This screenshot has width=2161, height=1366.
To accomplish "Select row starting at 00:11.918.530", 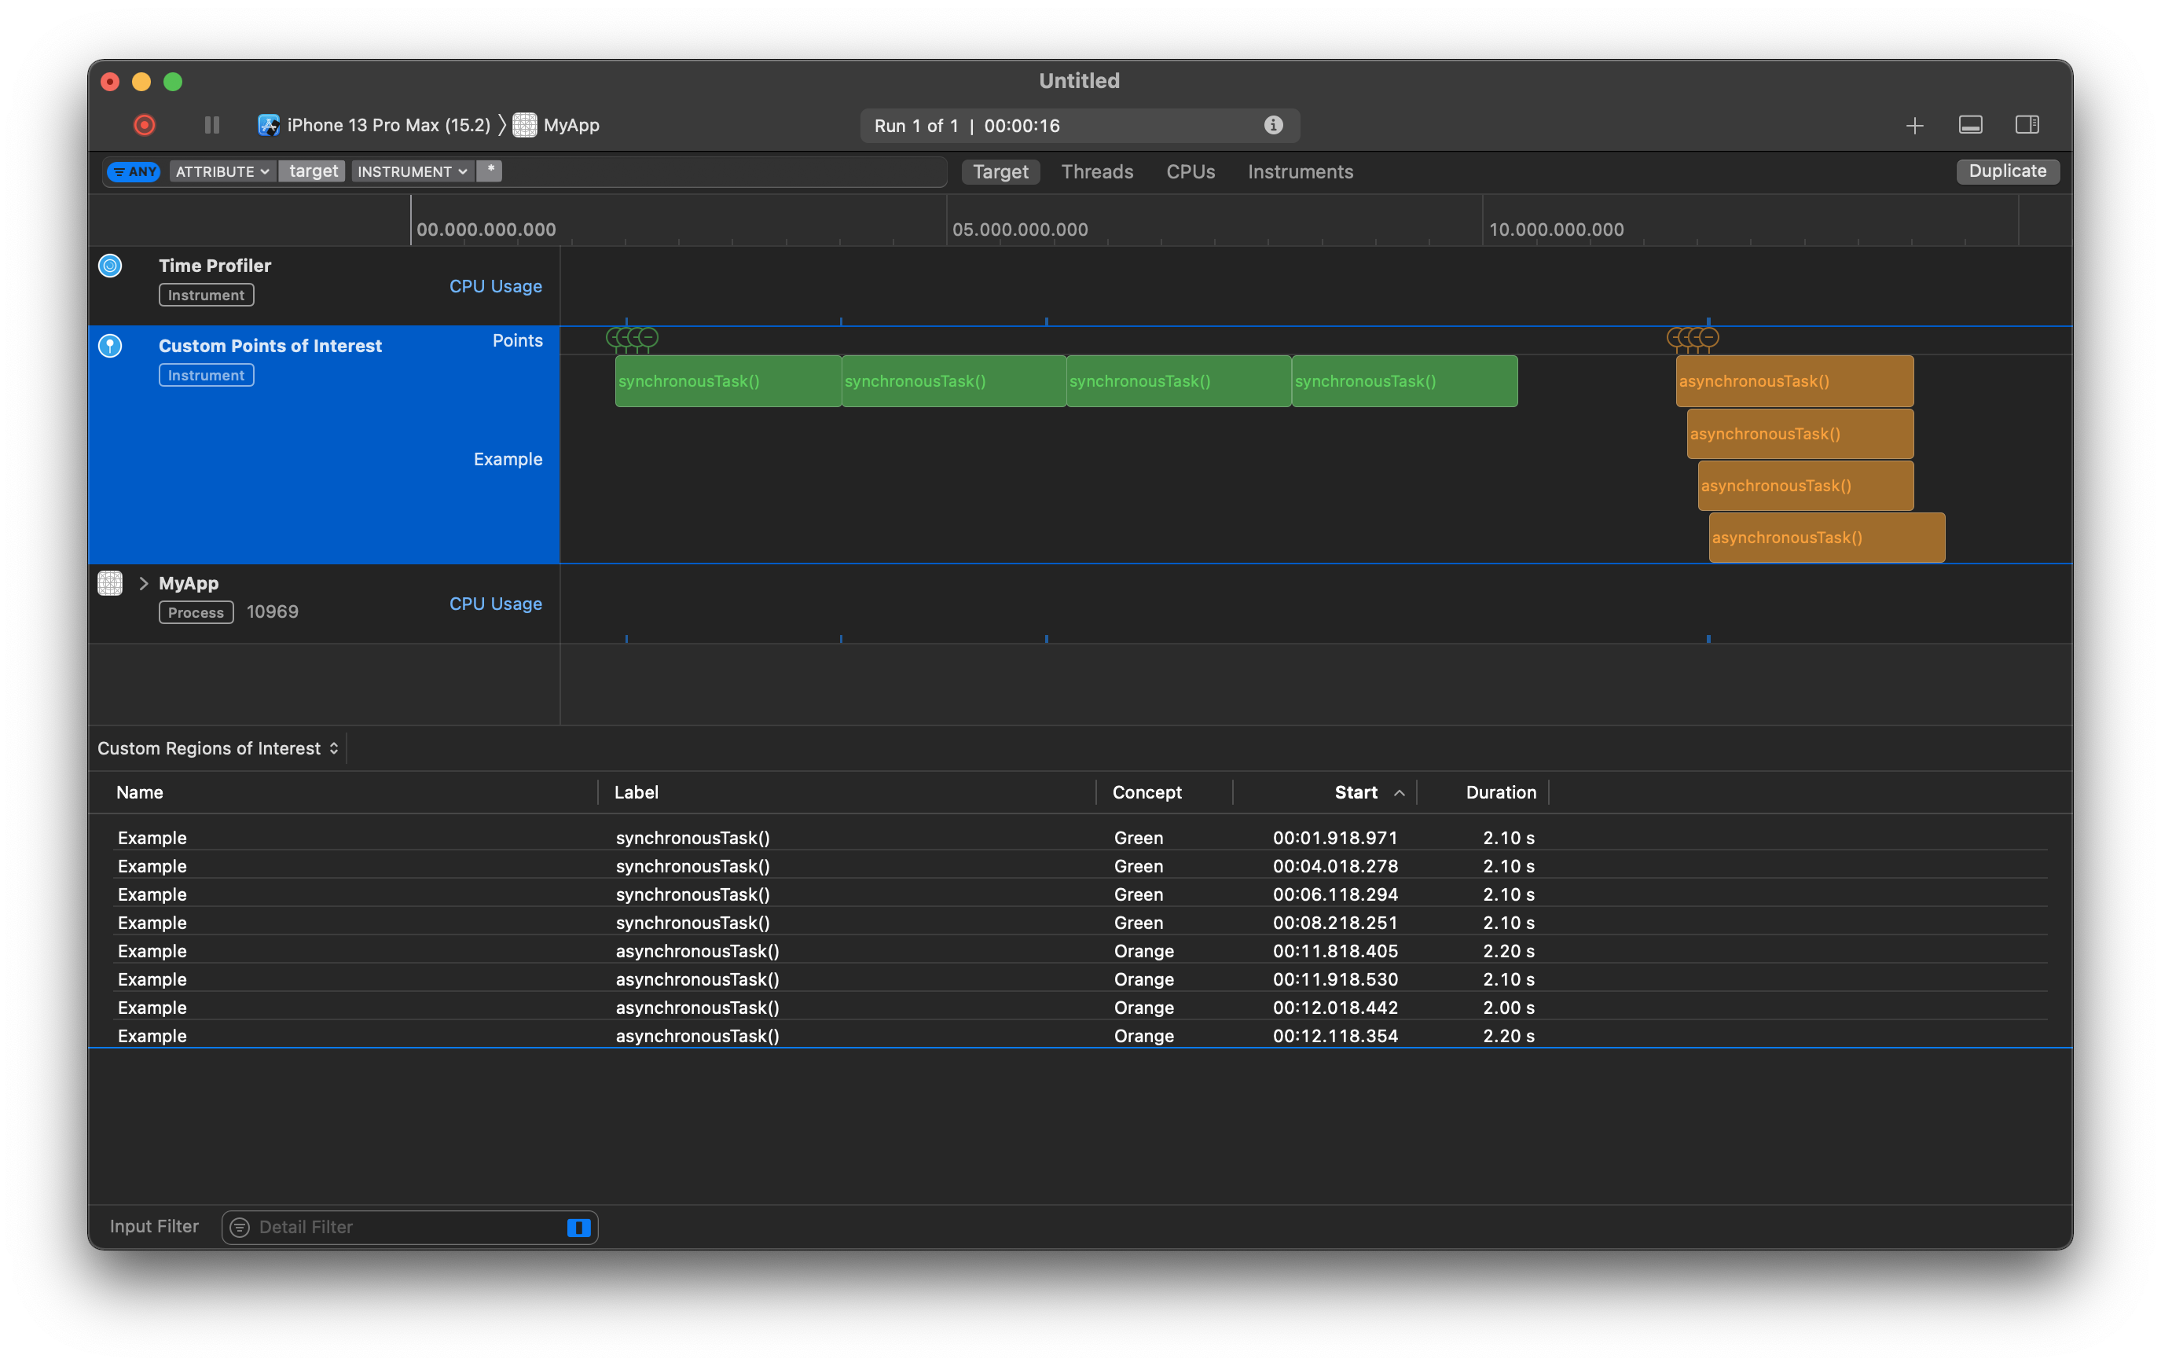I will click(1080, 979).
